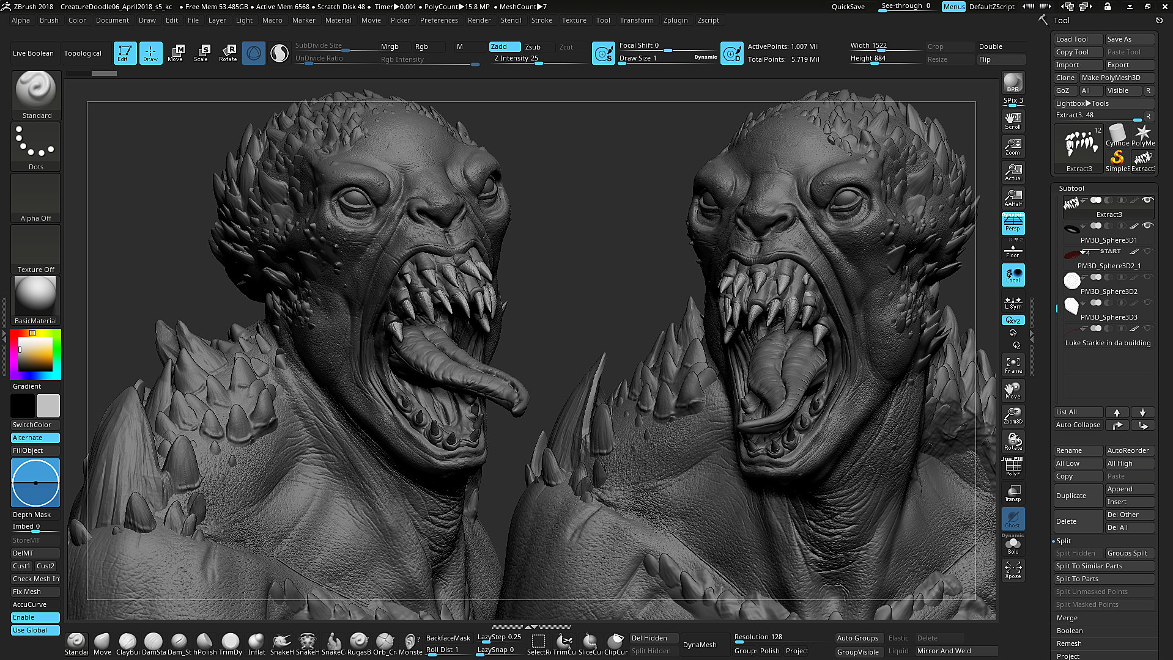The width and height of the screenshot is (1173, 660).
Task: Toggle Perspective (Persp) view
Action: click(x=1013, y=223)
